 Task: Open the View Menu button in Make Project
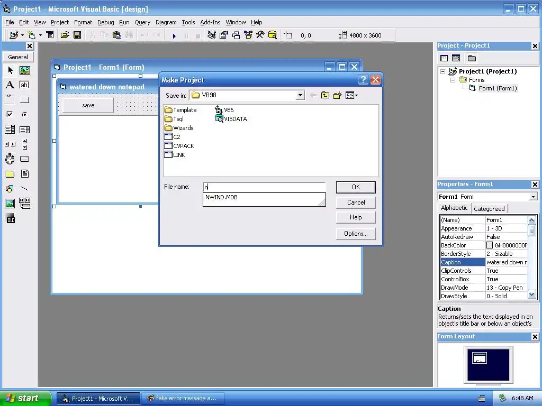(x=351, y=95)
